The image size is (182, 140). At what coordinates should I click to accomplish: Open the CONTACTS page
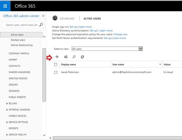14,66
